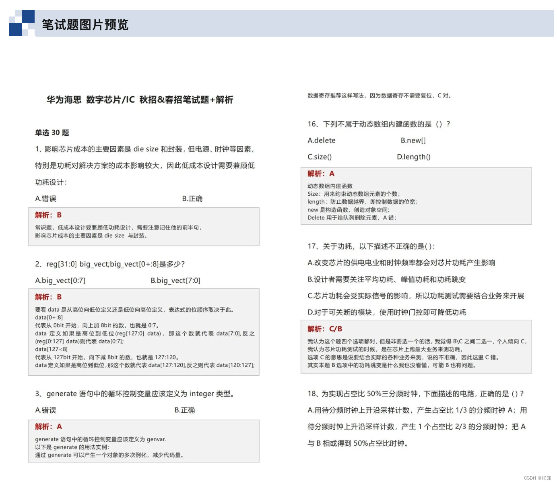Select option B.big_vect[7:0]

click(175, 281)
